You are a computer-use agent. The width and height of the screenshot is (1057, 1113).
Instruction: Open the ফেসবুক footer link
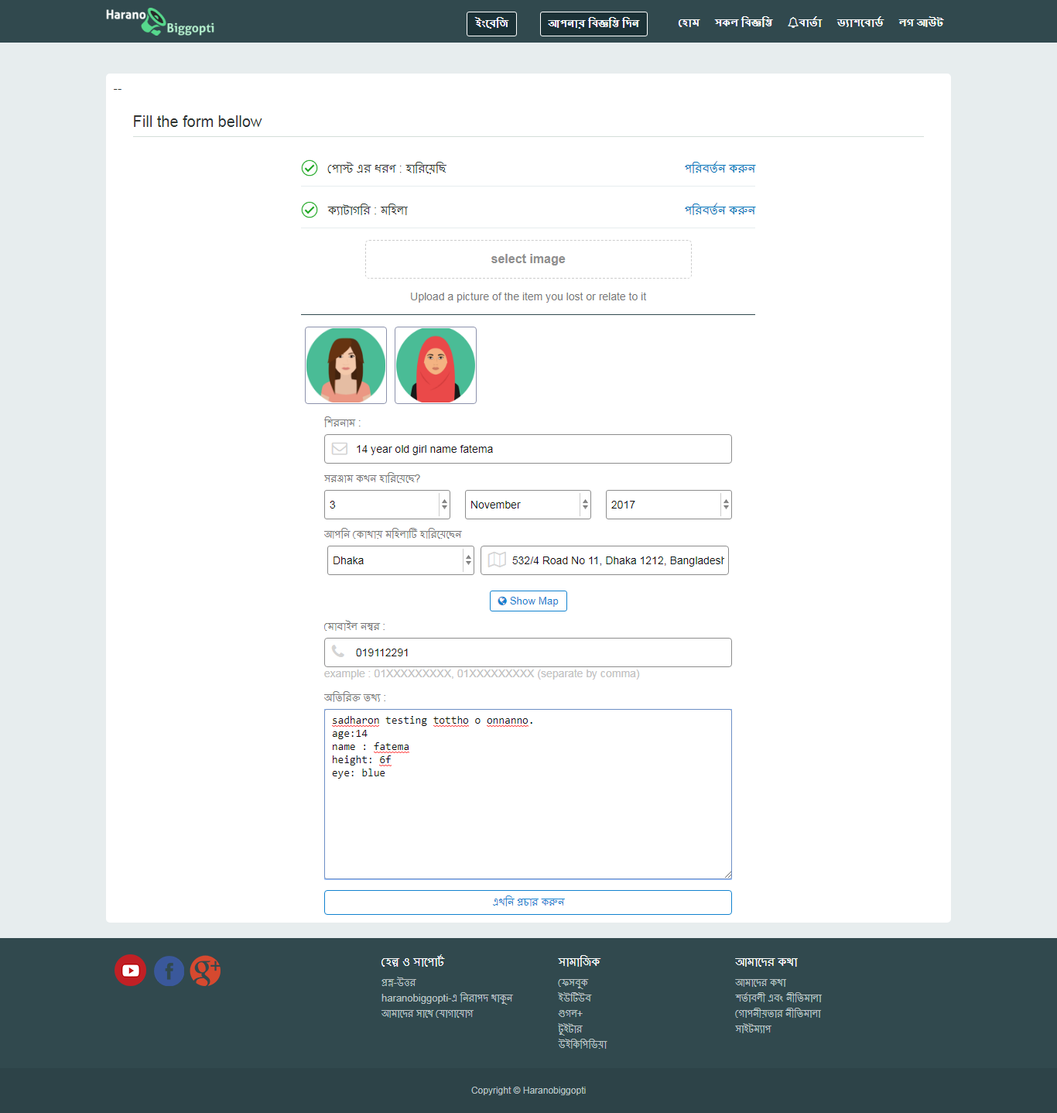click(x=573, y=982)
